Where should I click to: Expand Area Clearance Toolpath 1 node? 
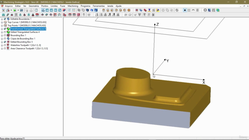pyautogui.click(x=2, y=48)
